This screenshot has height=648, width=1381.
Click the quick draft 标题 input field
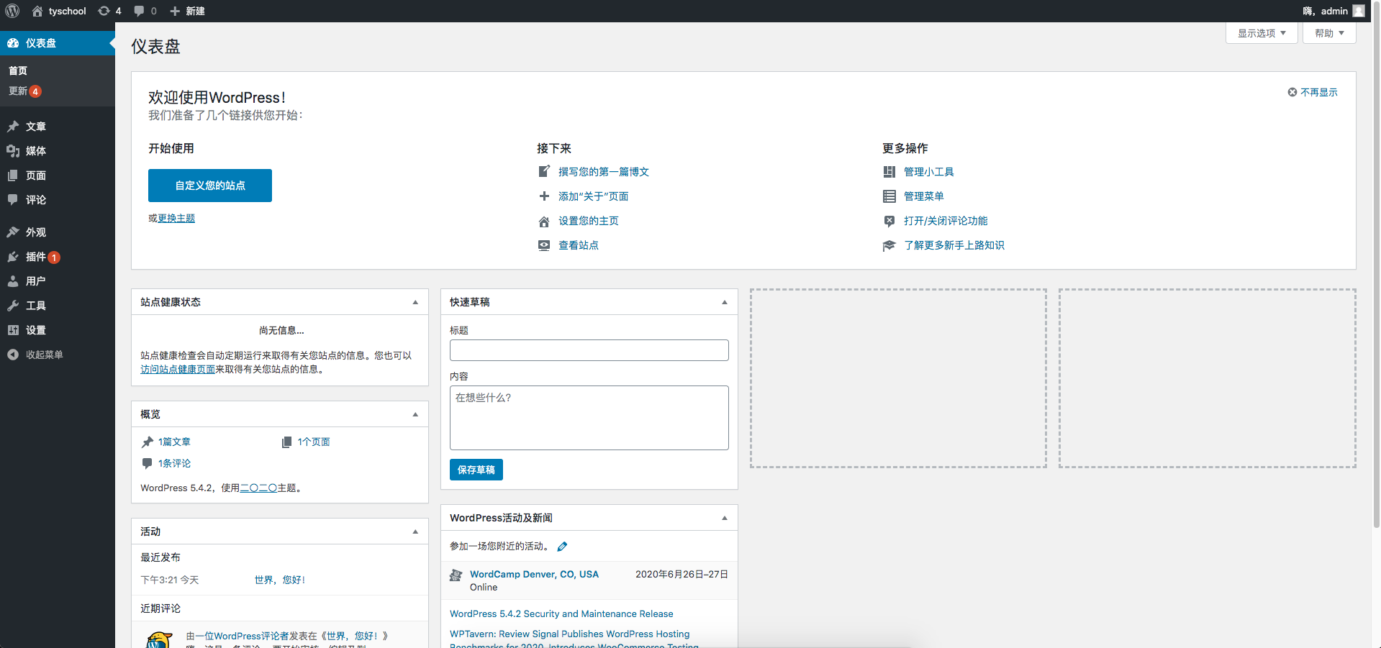coord(589,350)
